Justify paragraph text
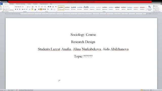Screen dimensions: 162x91 pos(45,9)
